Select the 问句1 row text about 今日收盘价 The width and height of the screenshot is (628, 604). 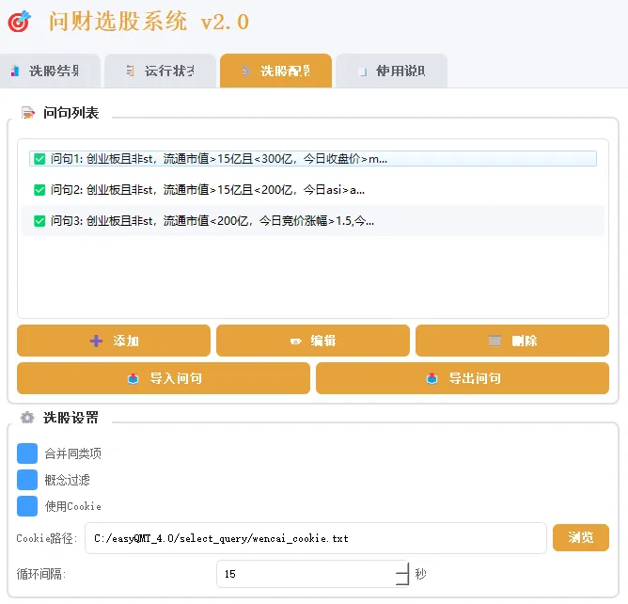click(x=219, y=159)
